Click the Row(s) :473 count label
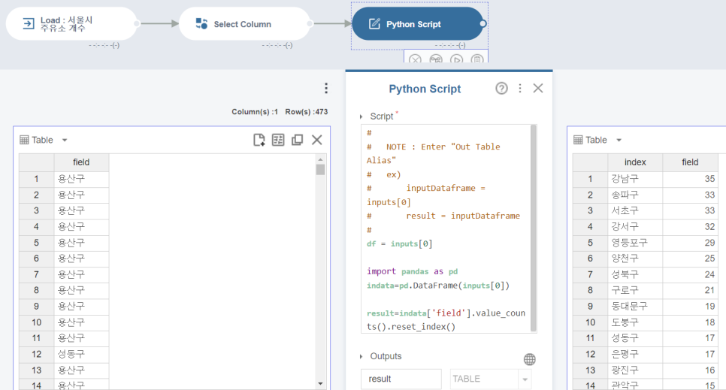This screenshot has width=726, height=390. click(307, 112)
